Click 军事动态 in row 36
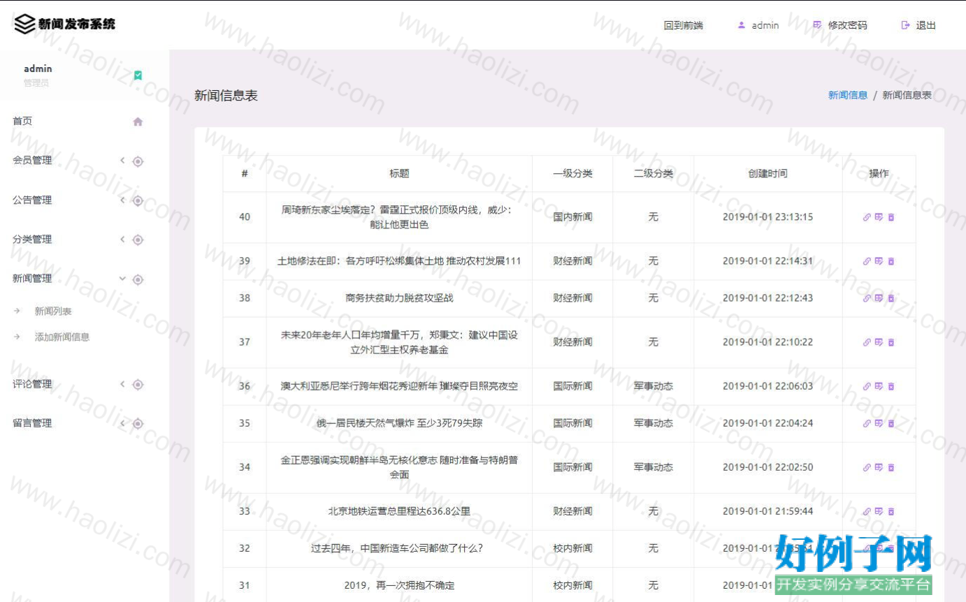This screenshot has height=602, width=966. coord(653,386)
